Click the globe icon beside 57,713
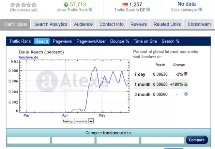Viewport: 215px width, 149px height. (66, 4)
